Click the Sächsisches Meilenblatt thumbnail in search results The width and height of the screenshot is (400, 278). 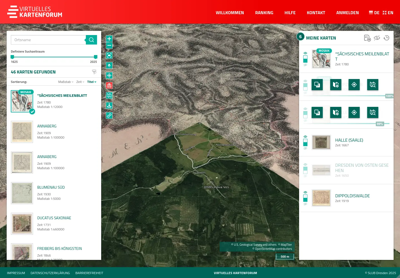[22, 101]
